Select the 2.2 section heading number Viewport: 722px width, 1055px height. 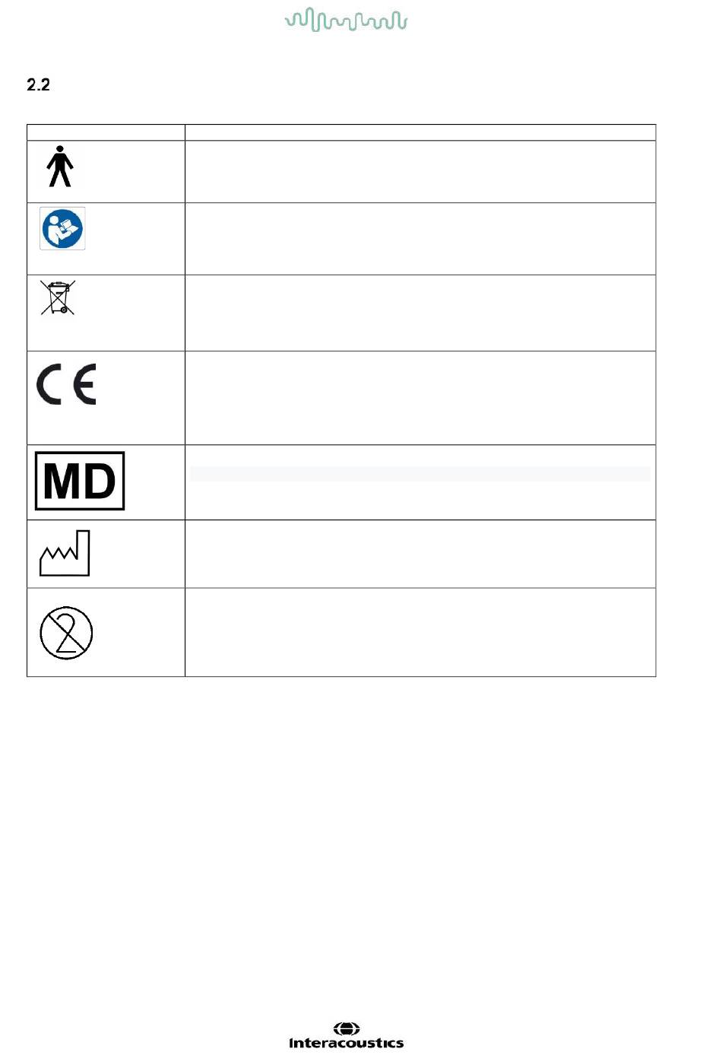(38, 84)
